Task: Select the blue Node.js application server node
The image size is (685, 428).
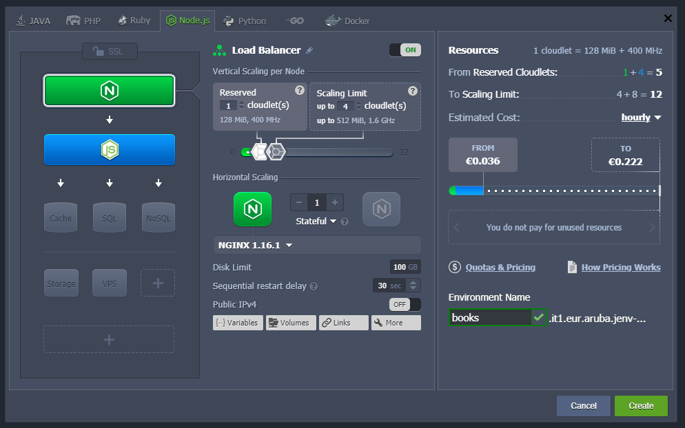Action: tap(109, 149)
